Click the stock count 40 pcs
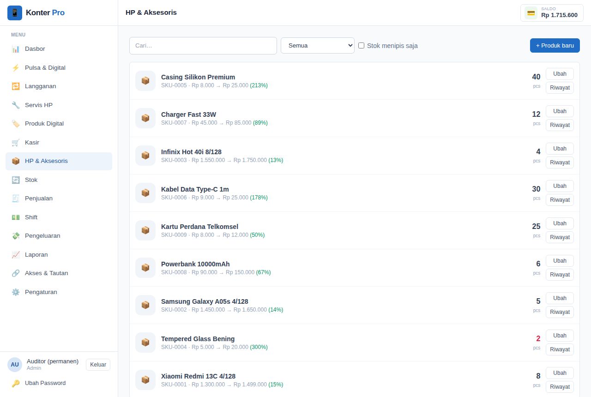 (x=536, y=80)
